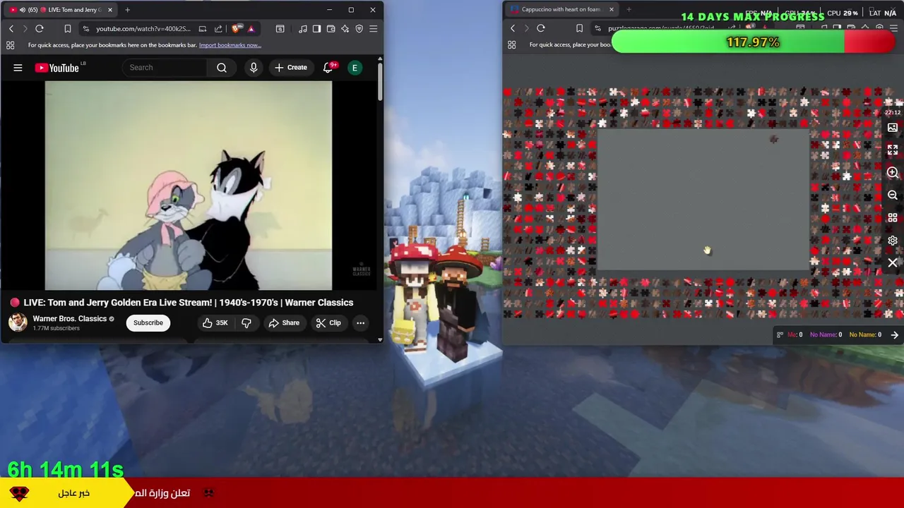Reload the puzzlegarage page

coord(541,28)
